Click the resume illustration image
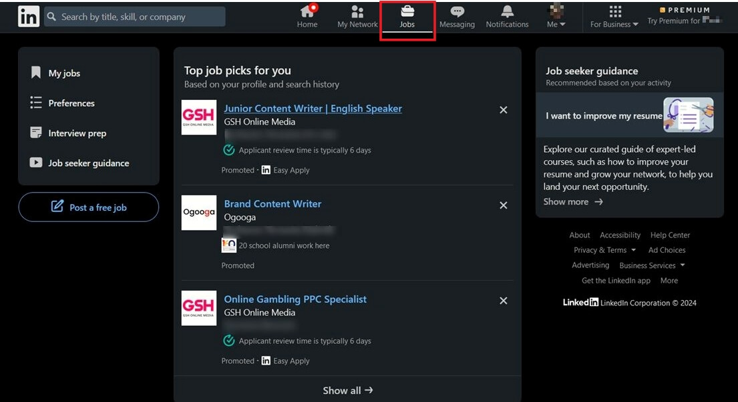738x402 pixels. point(689,115)
